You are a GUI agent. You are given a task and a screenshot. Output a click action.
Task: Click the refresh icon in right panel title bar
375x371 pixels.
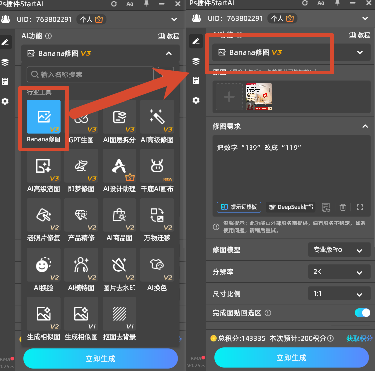[x=305, y=3]
